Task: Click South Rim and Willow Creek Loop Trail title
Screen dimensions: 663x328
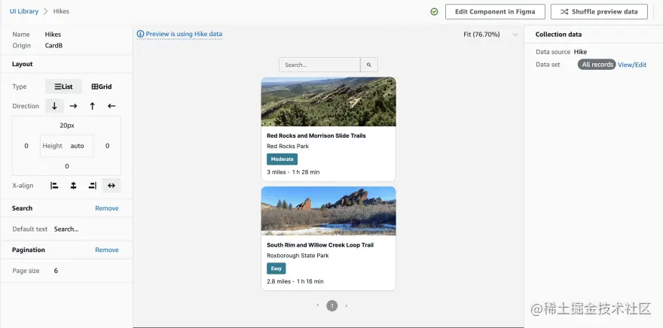Action: (320, 244)
